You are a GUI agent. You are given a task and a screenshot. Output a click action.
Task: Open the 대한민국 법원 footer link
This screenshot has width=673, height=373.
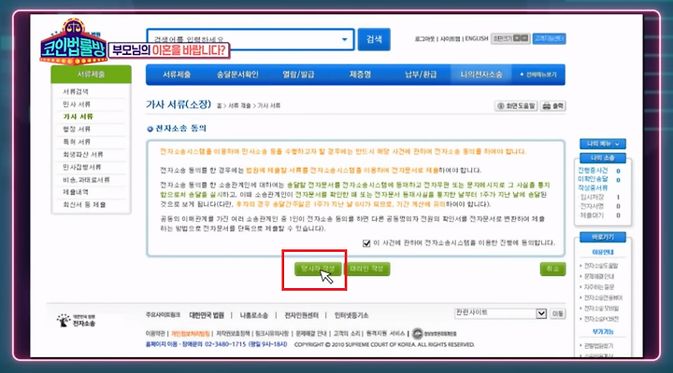pos(207,315)
